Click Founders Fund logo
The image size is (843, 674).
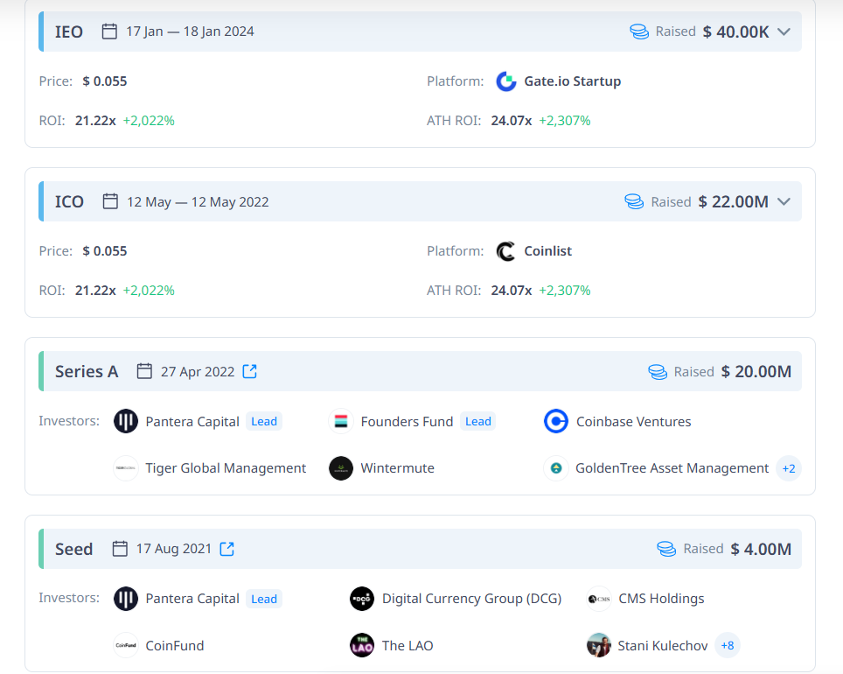tap(341, 422)
